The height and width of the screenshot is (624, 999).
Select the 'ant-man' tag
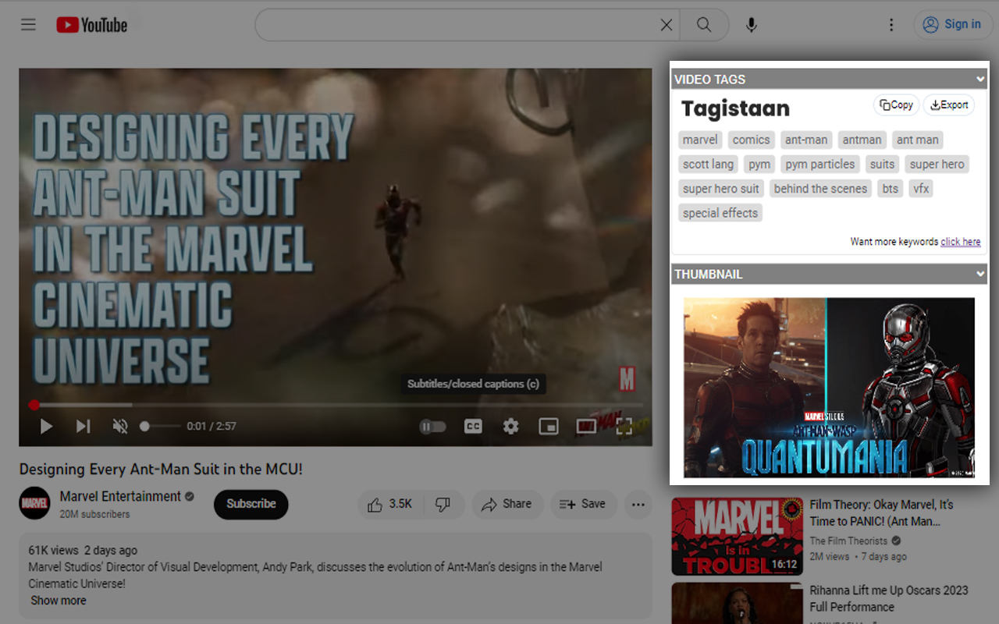806,140
